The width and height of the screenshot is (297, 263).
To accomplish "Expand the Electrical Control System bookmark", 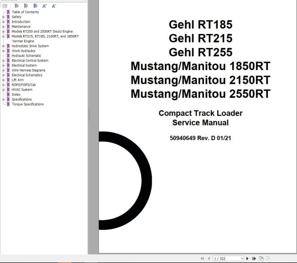I will (x=3, y=61).
